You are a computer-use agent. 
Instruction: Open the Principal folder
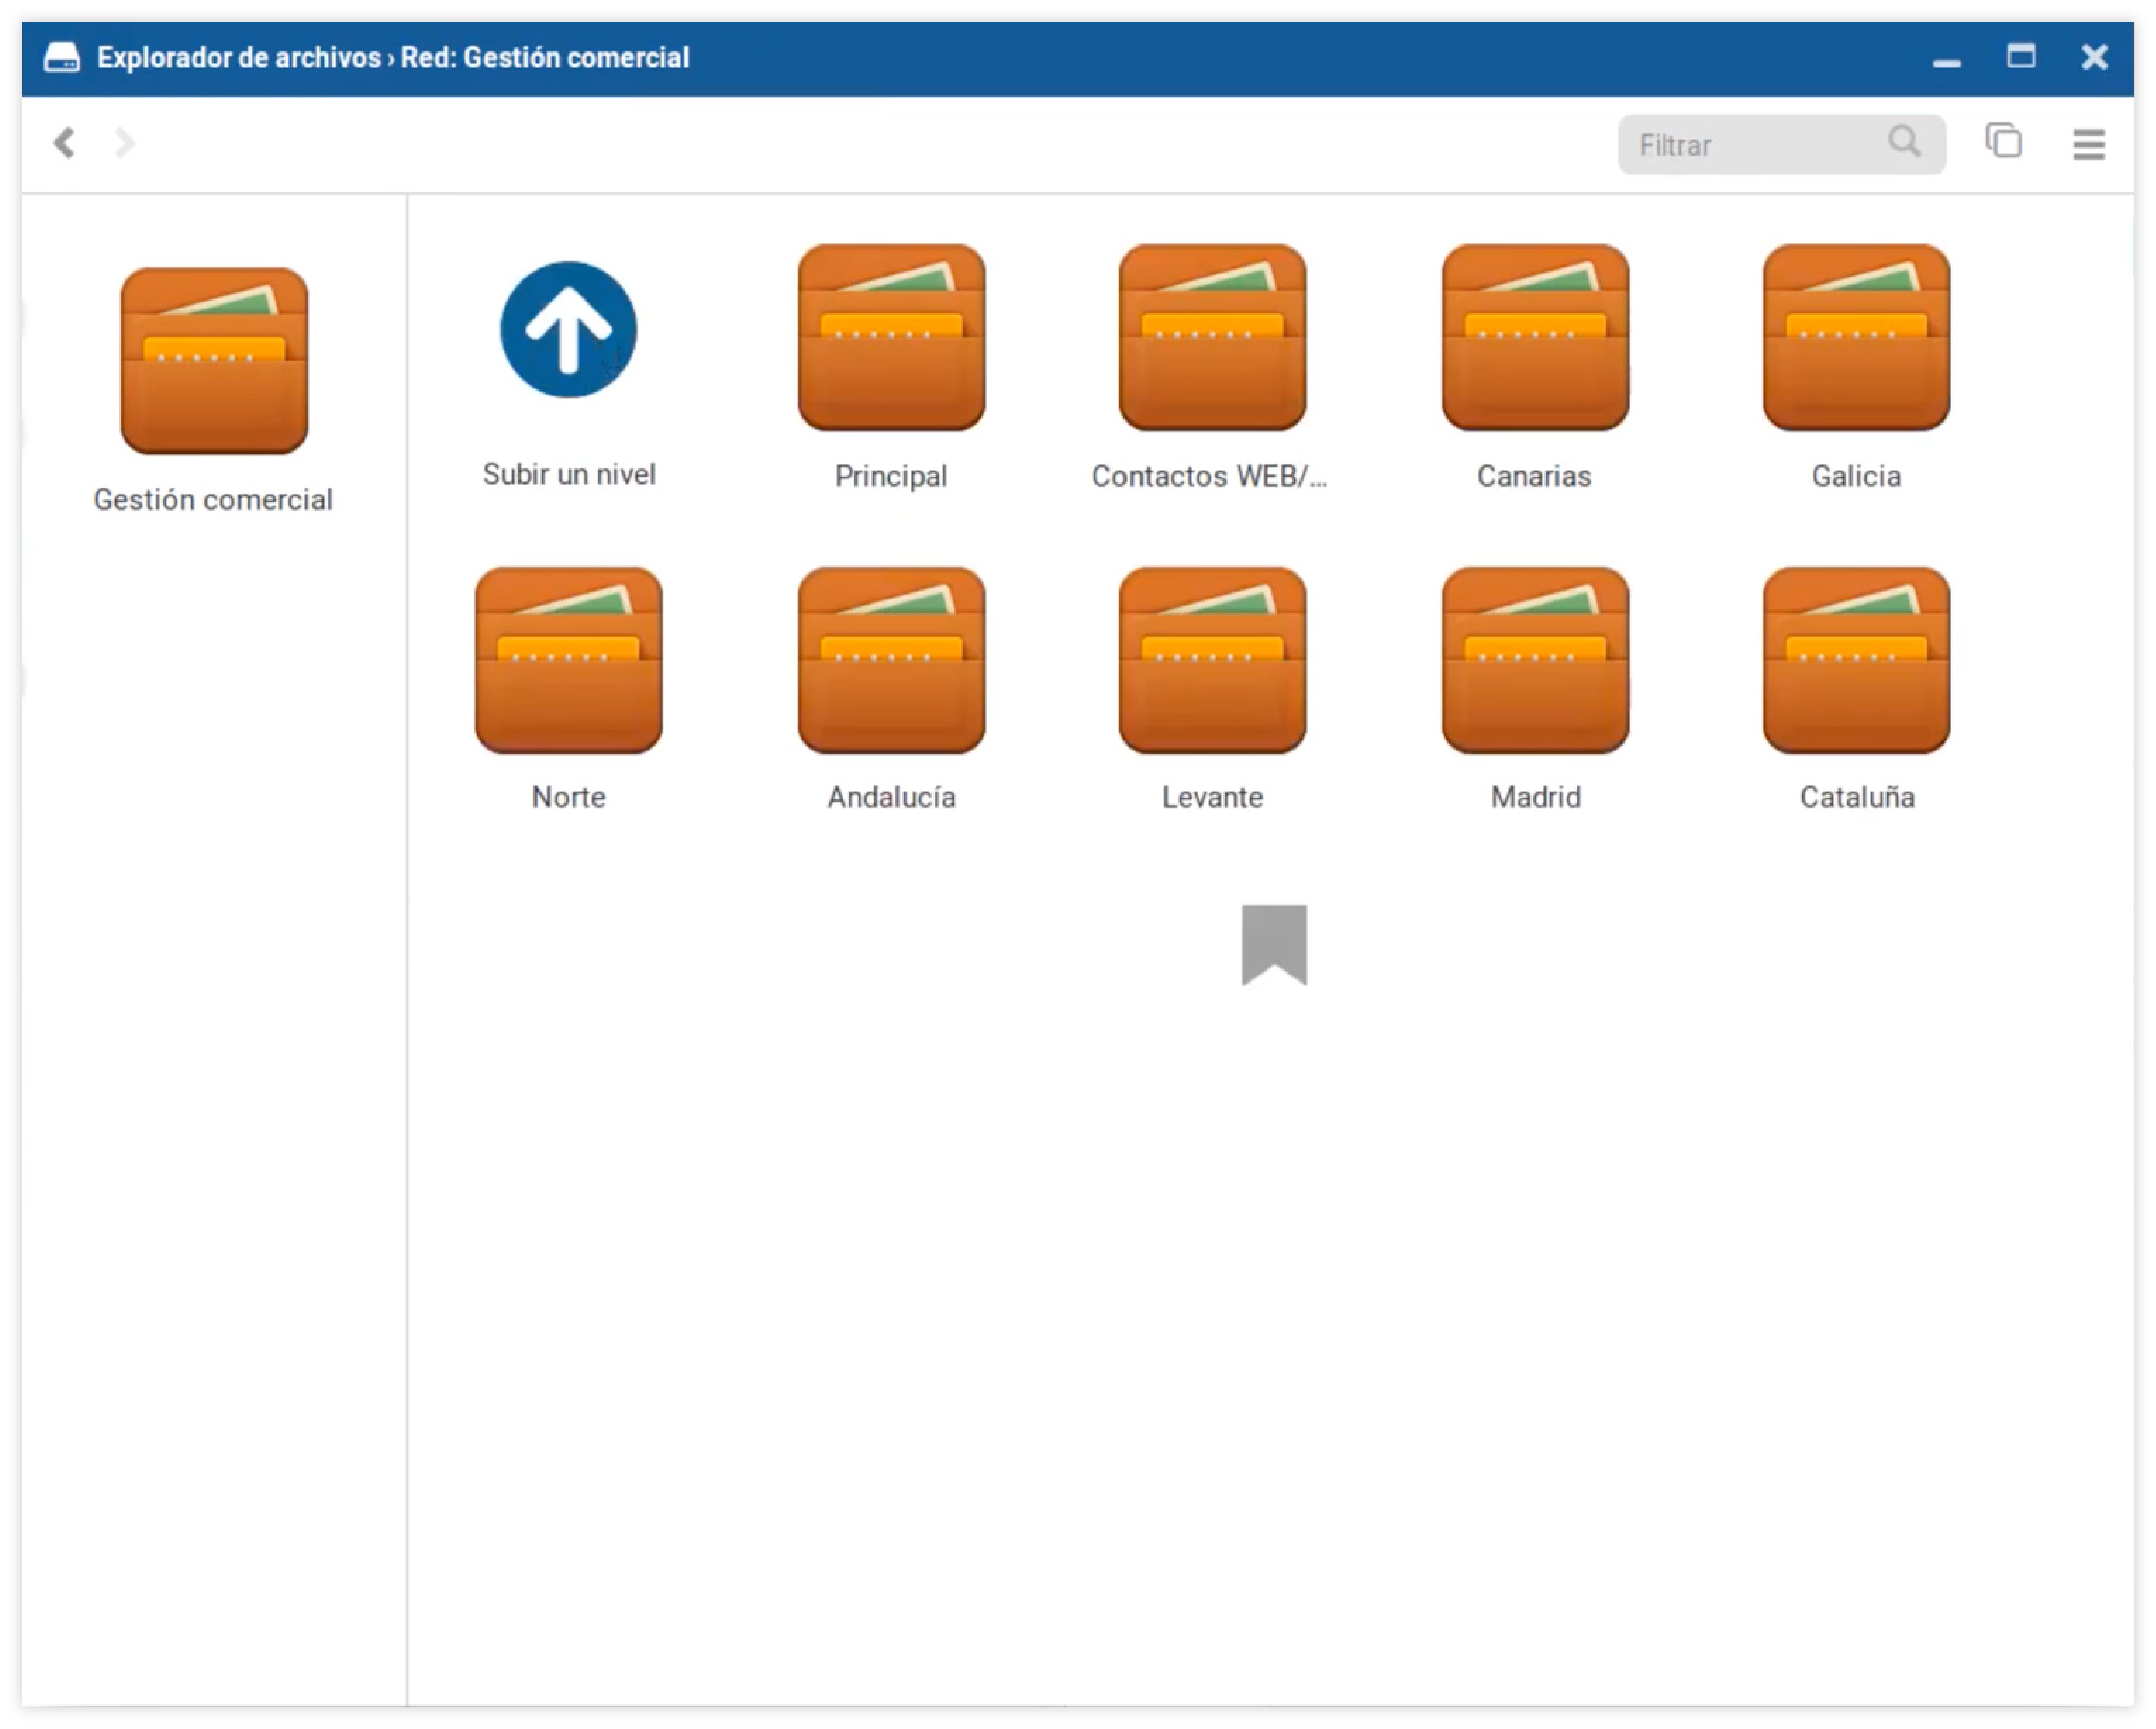coord(891,338)
